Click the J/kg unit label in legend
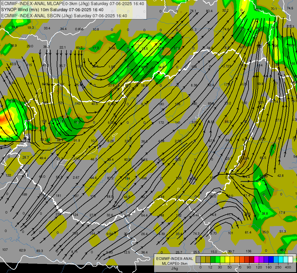The height and width of the screenshot is (273, 297). pyautogui.click(x=175, y=268)
